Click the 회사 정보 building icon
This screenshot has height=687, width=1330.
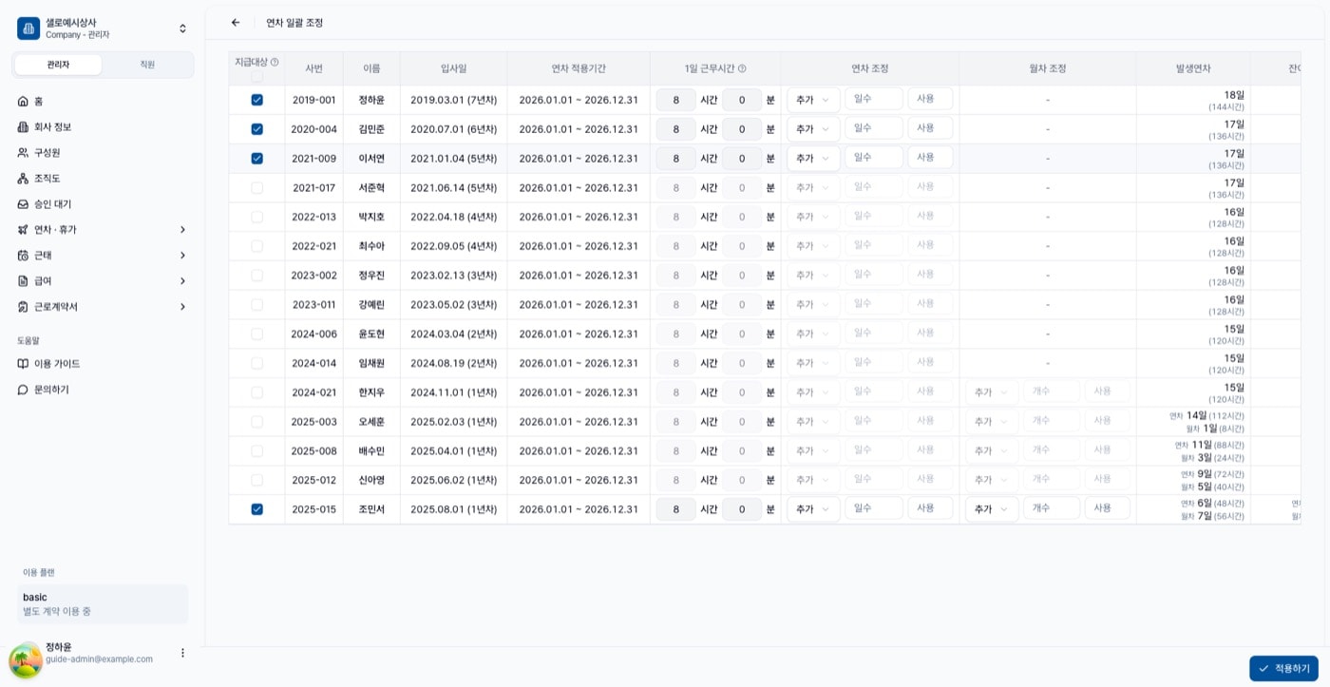tap(24, 126)
